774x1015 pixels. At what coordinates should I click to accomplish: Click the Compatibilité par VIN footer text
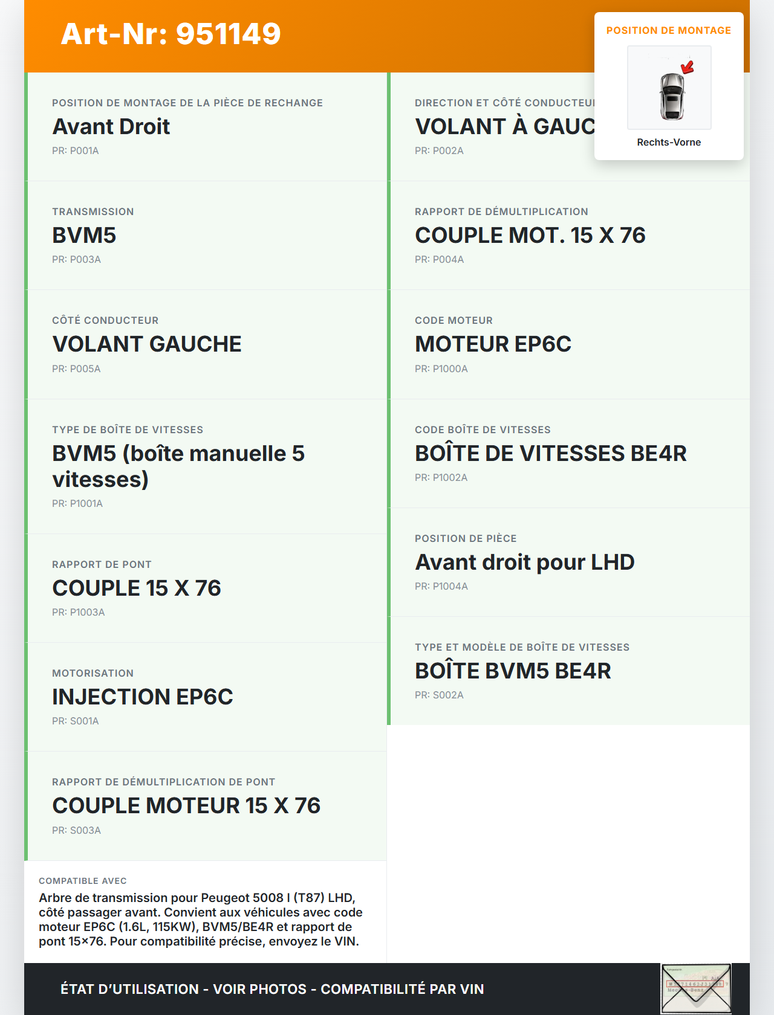402,989
